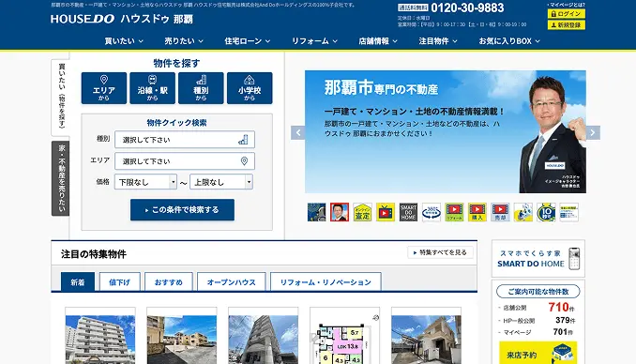Open the SMART DO HOME dark thumbnail icon
Screen dimensions: 636x364
click(408, 212)
